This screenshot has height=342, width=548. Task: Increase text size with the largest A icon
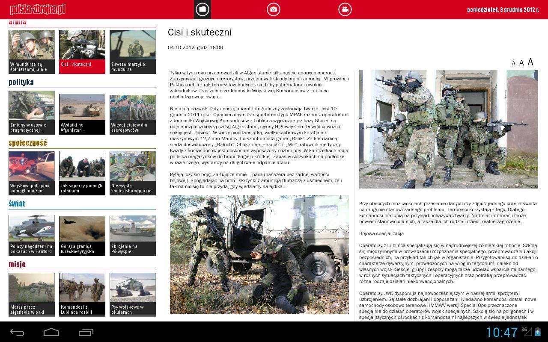pos(530,62)
